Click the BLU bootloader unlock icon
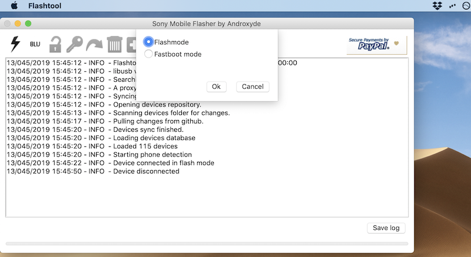 [x=35, y=45]
